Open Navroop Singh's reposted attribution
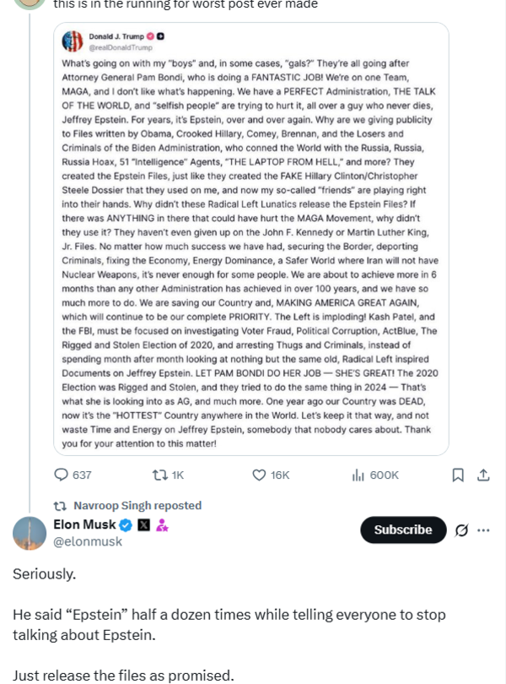506x684 pixels. (139, 505)
